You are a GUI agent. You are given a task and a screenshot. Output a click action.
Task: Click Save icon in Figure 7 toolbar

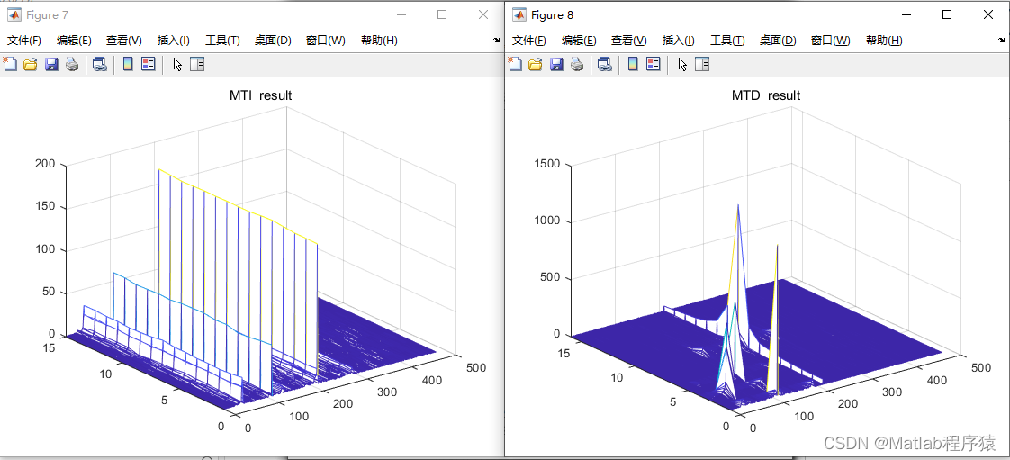[51, 64]
